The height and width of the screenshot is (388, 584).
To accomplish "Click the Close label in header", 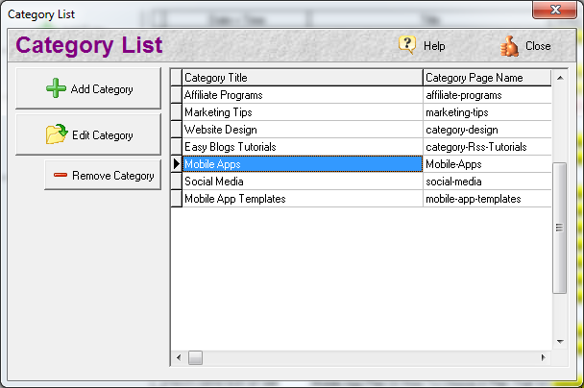I will pos(538,46).
